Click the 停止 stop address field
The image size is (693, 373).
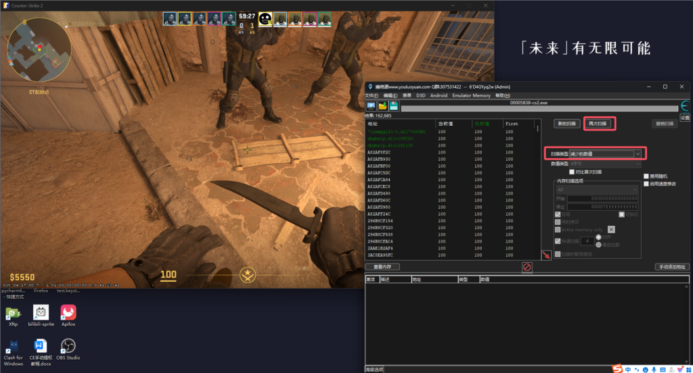point(603,207)
